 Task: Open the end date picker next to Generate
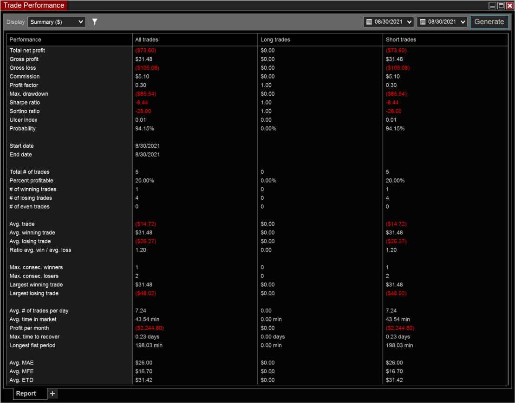442,22
